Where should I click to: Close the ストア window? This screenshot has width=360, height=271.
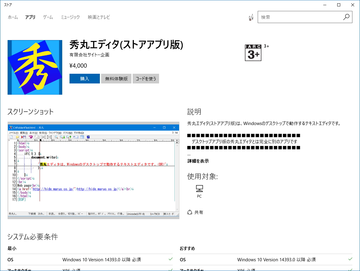(x=353, y=5)
